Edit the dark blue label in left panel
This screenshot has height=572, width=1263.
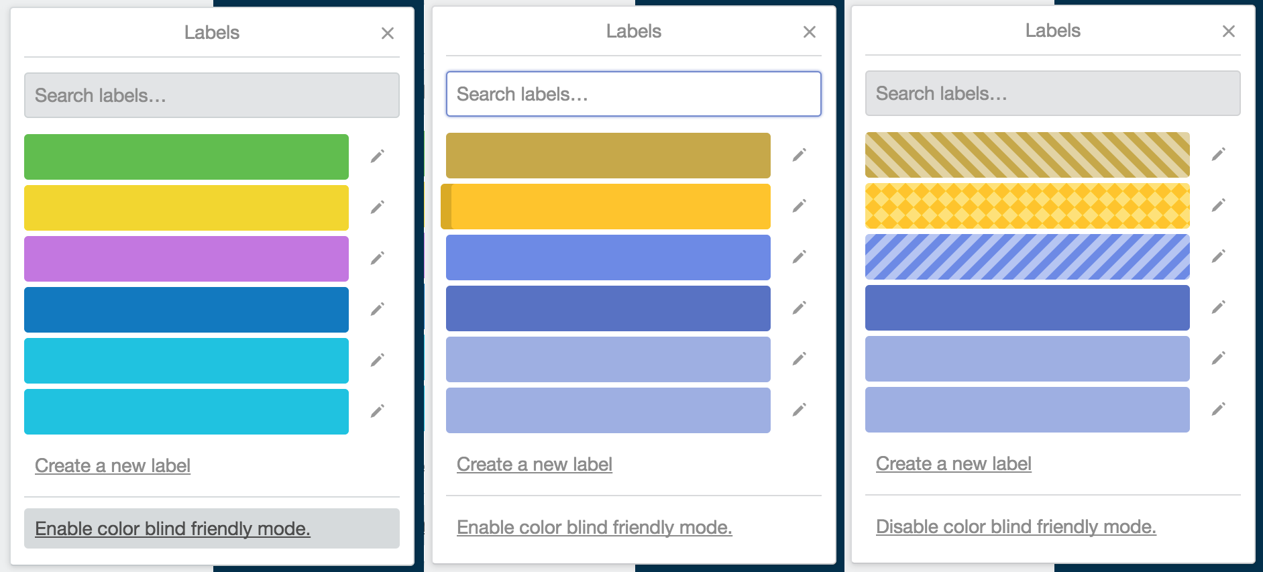click(x=378, y=309)
